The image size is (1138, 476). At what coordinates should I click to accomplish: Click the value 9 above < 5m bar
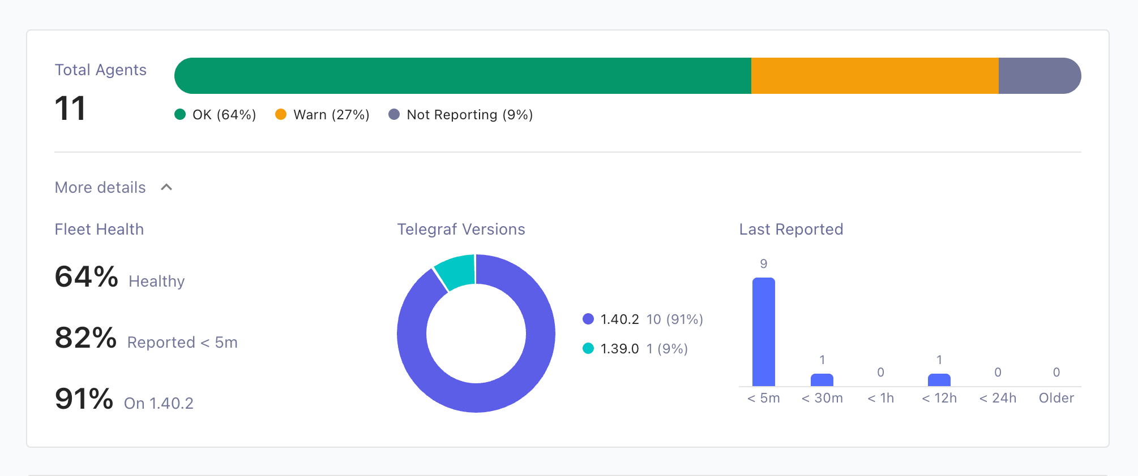point(764,263)
